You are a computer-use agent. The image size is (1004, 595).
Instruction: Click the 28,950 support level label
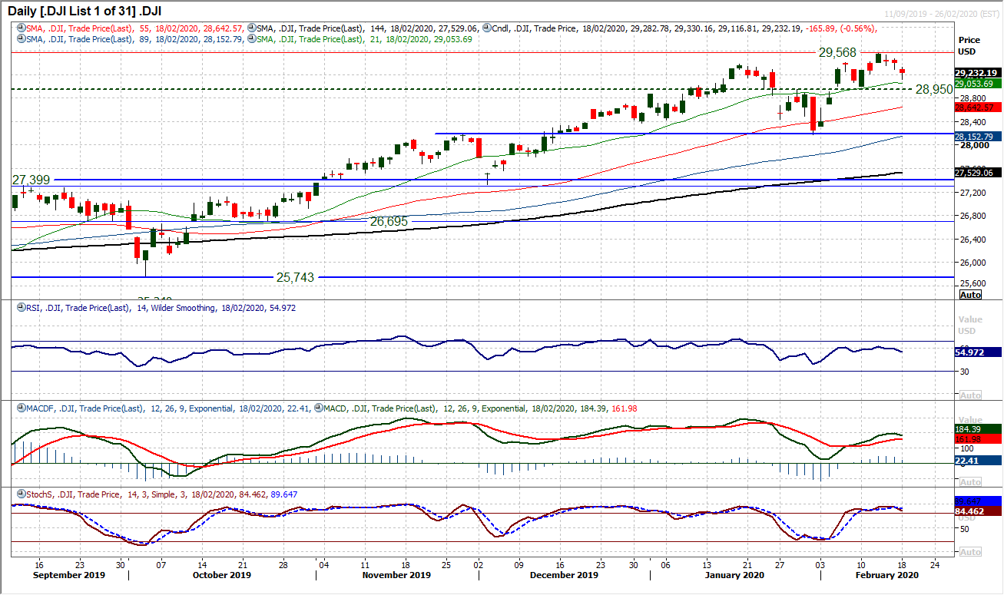[x=934, y=90]
